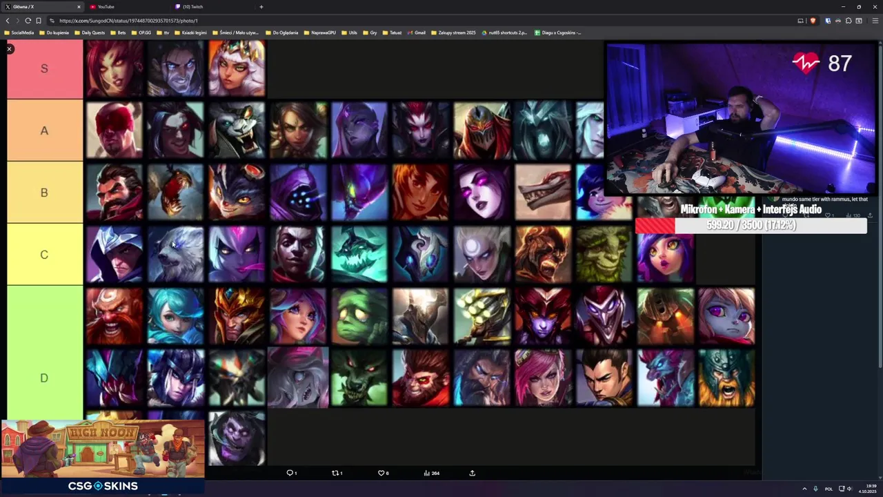
Task: Click the orange A tier label
Action: (45, 130)
